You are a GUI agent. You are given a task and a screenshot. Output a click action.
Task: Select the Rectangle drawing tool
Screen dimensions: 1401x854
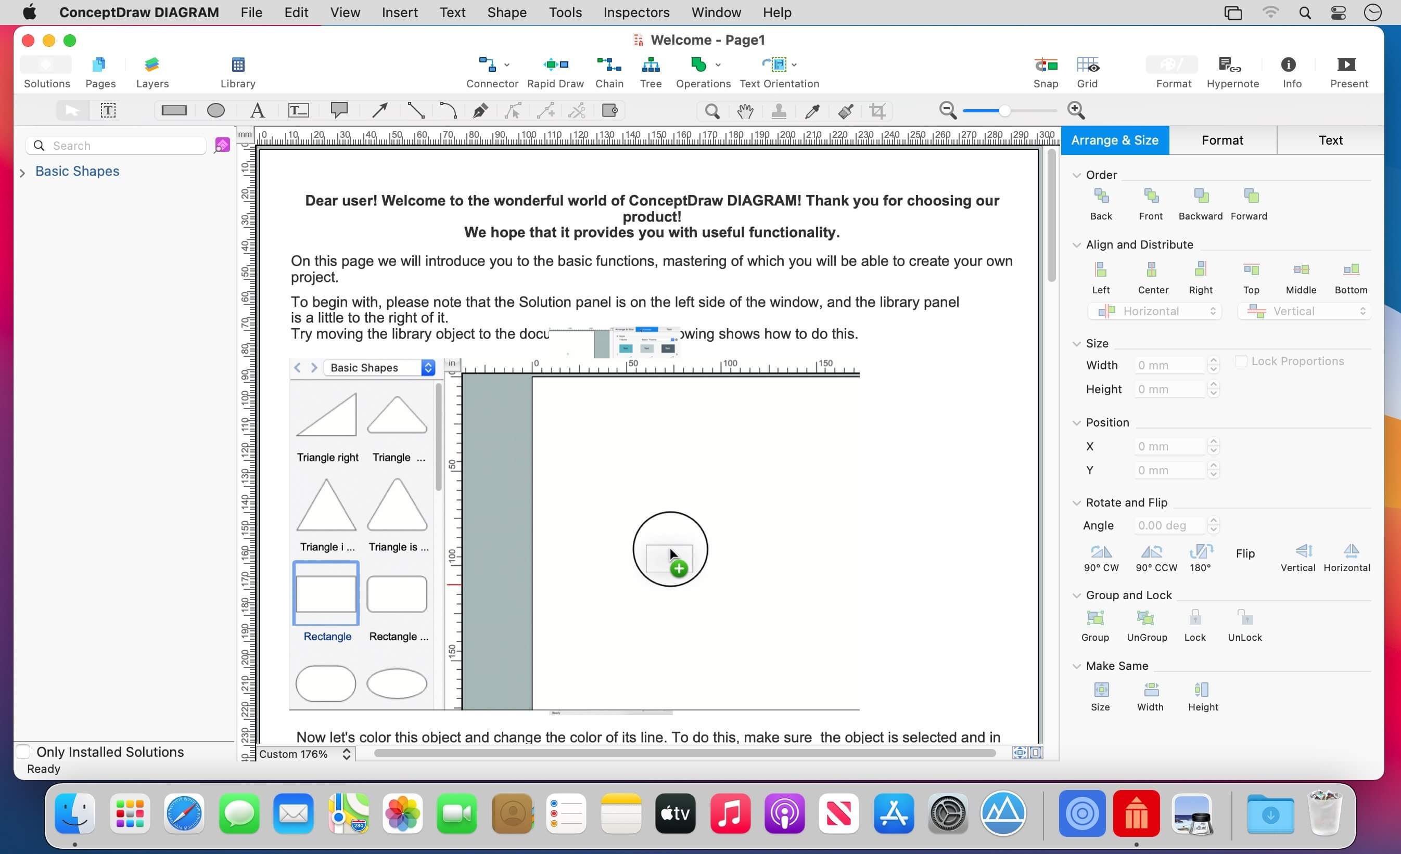coord(174,110)
